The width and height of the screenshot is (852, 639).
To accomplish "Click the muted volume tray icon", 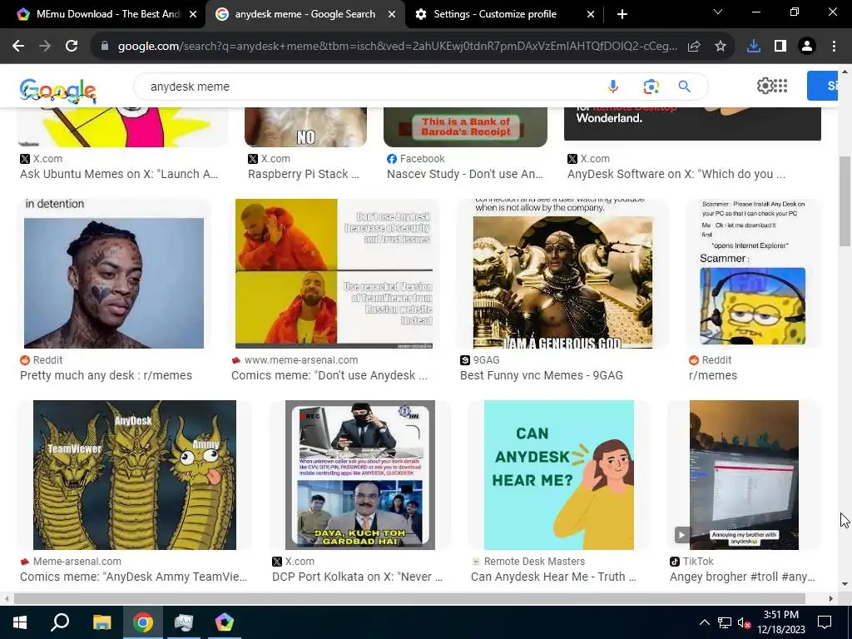I will 744,622.
